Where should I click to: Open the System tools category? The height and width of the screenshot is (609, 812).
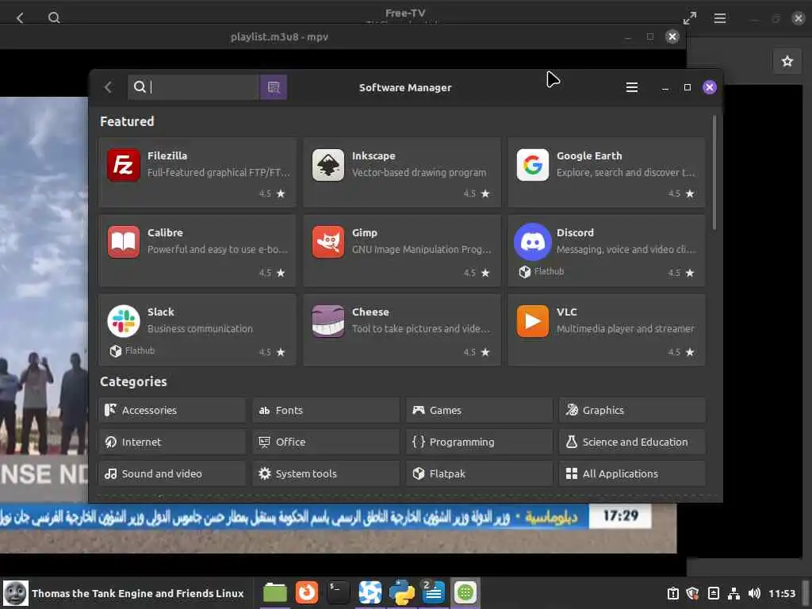click(x=326, y=473)
